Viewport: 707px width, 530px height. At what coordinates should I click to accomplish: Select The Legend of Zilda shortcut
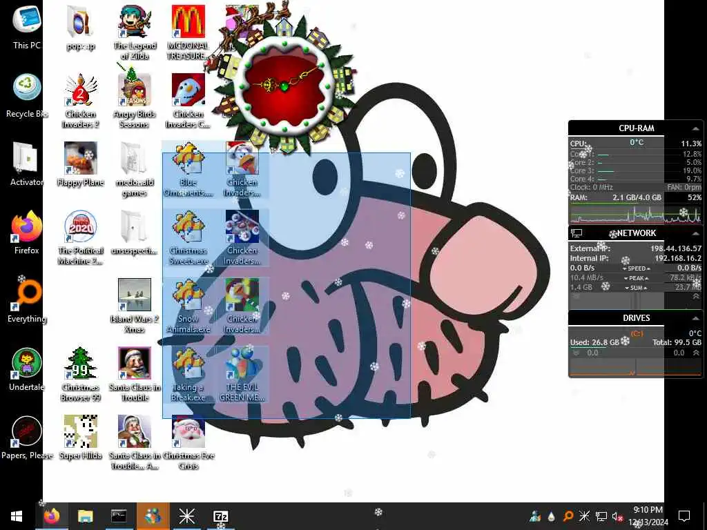pos(135,32)
